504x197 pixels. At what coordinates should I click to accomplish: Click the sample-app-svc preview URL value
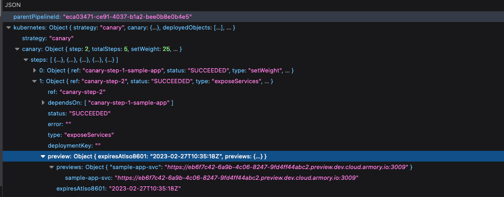236,178
